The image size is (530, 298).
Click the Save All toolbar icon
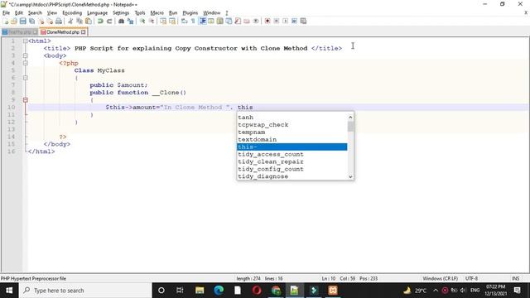pos(31,21)
